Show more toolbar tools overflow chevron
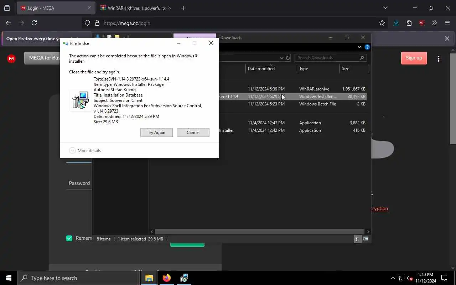456x285 pixels. click(x=434, y=23)
